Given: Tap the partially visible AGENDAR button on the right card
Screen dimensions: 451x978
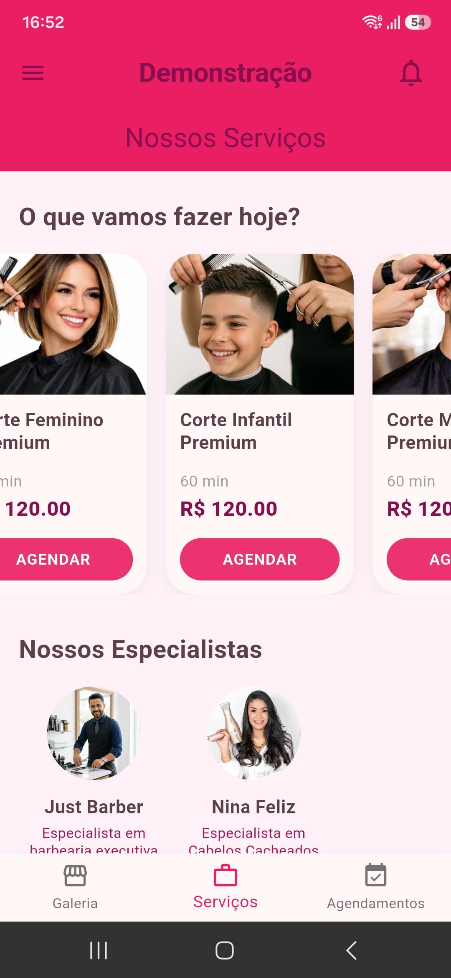Looking at the screenshot, I should coord(419,559).
